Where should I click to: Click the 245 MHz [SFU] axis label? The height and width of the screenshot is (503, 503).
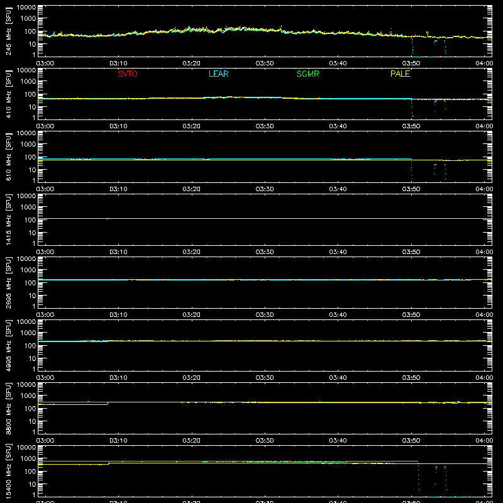click(x=9, y=31)
